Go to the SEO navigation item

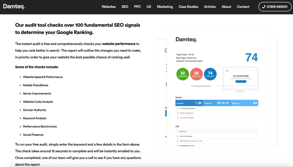point(125,7)
